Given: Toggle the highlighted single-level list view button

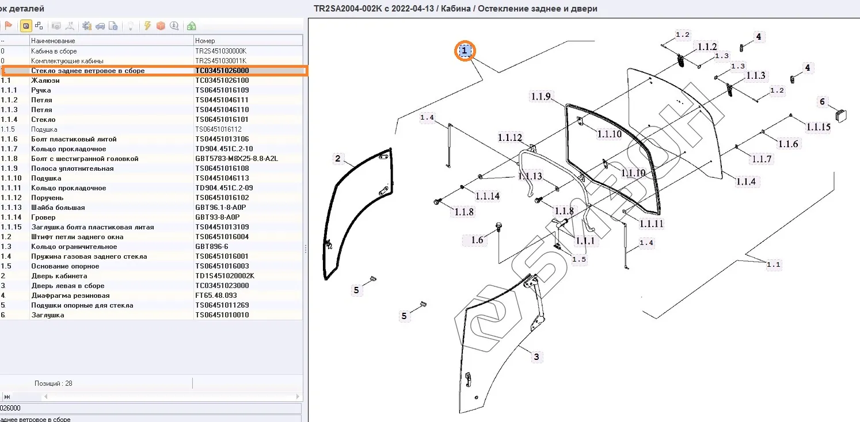Looking at the screenshot, I should (25, 26).
